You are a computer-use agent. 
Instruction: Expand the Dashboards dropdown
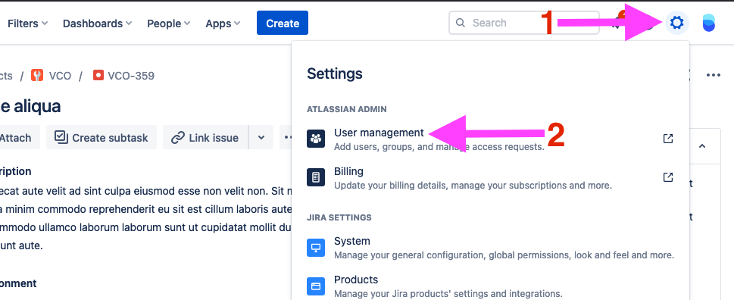[97, 23]
